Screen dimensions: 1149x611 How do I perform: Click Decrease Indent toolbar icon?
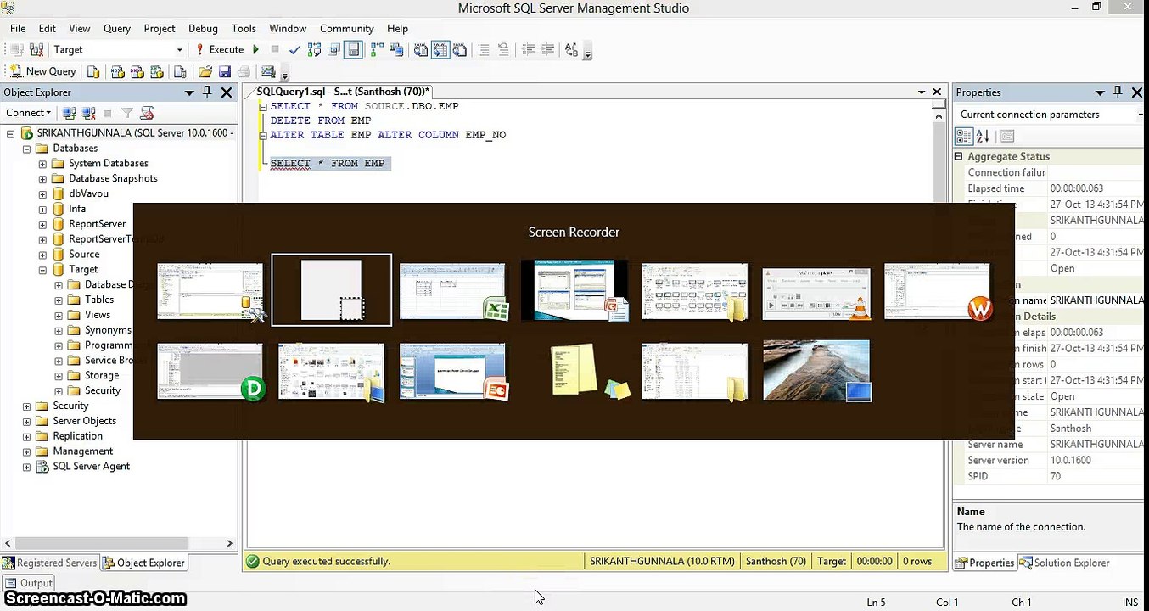(528, 50)
